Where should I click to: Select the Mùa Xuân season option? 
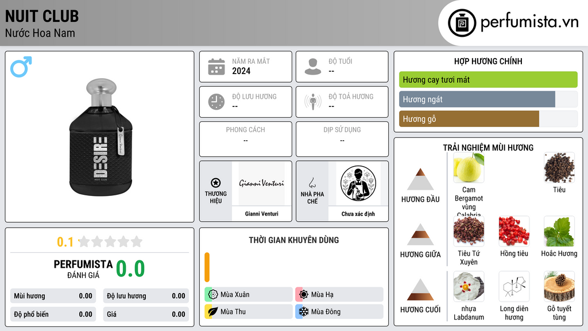coord(249,295)
